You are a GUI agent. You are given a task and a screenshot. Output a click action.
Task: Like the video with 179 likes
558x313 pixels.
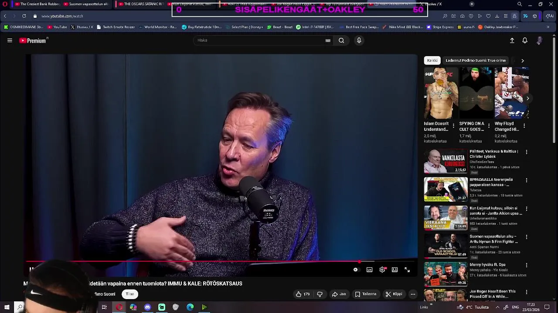(x=303, y=294)
